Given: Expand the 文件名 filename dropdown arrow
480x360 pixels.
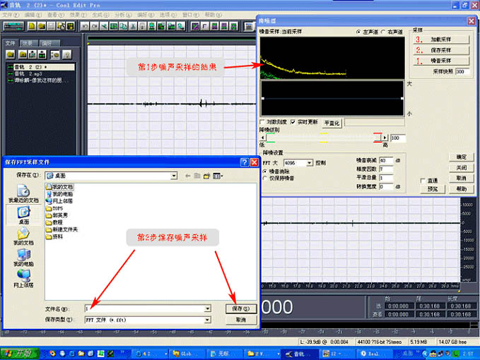Looking at the screenshot, I should click(x=208, y=308).
